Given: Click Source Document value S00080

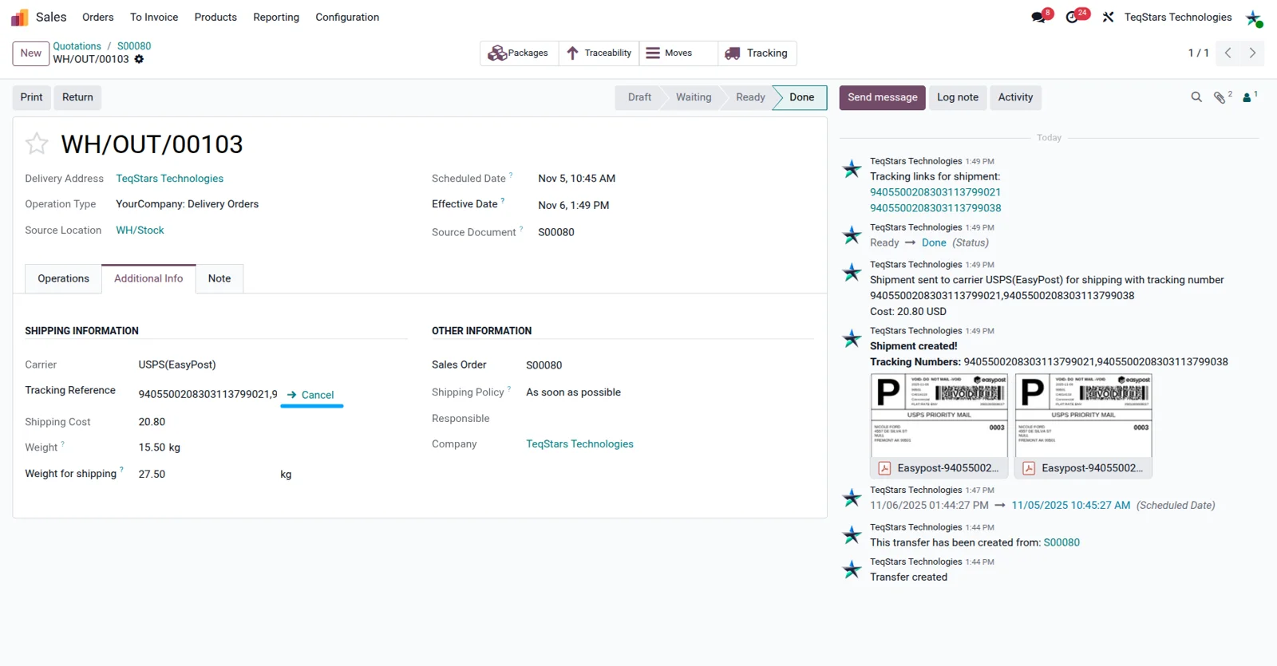Looking at the screenshot, I should [x=556, y=232].
